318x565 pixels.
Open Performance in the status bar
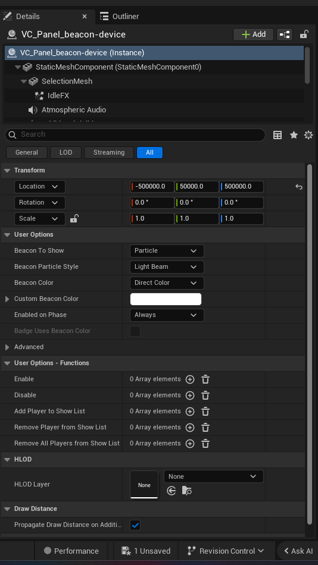pos(71,551)
